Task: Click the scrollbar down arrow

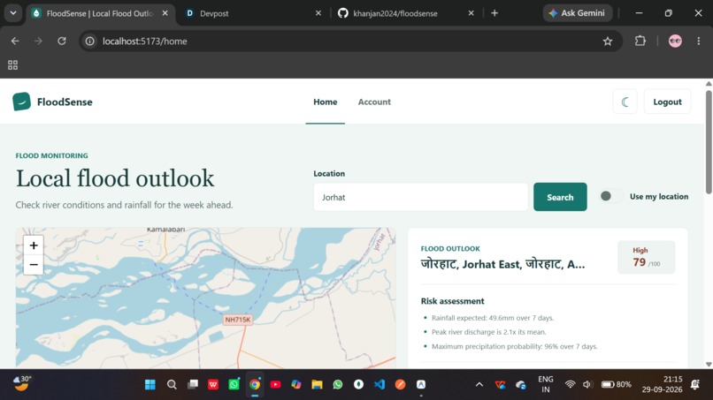Action: (x=709, y=364)
